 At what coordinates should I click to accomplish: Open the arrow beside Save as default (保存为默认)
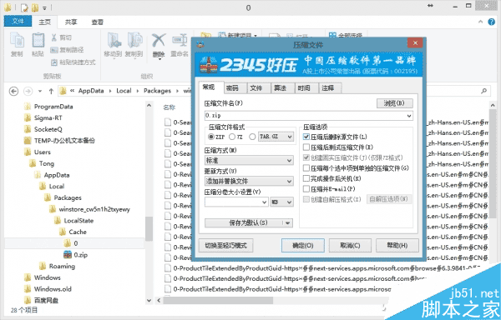288,222
